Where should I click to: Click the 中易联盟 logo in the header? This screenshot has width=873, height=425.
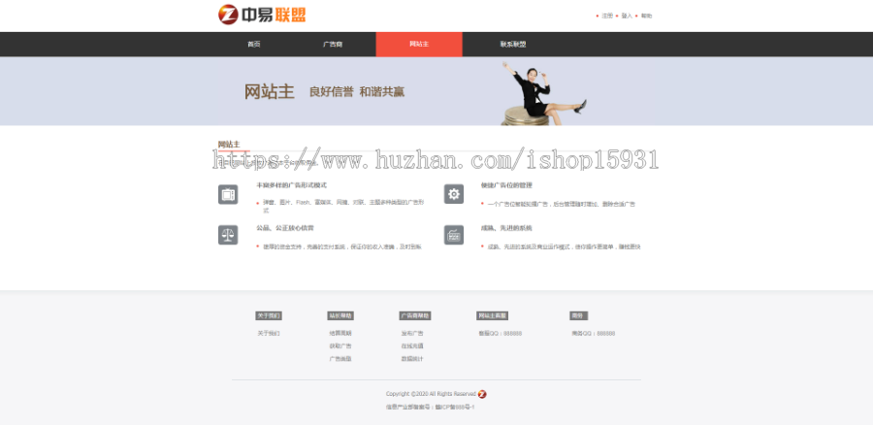tap(262, 15)
